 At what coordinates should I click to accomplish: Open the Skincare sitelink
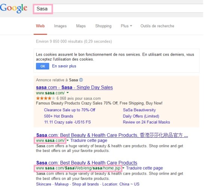(x=43, y=184)
